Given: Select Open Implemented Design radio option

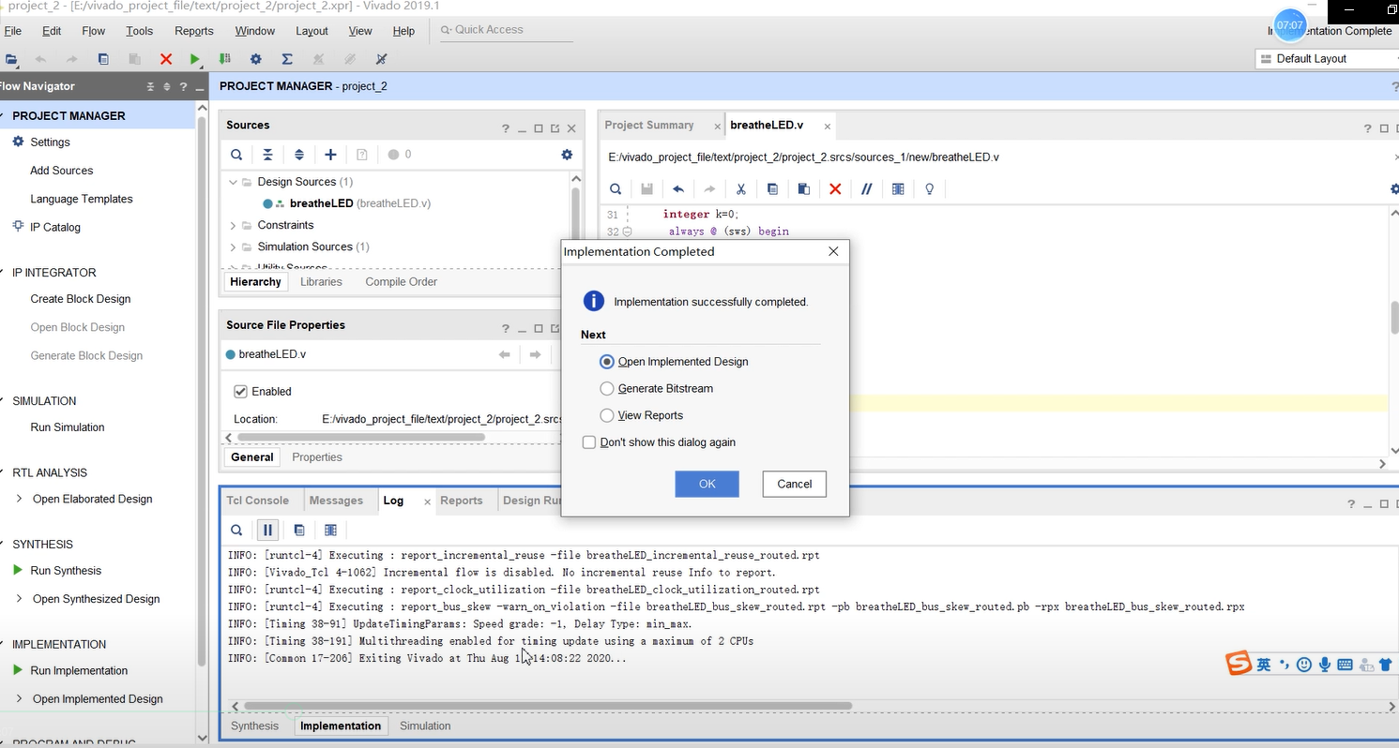Looking at the screenshot, I should point(607,362).
